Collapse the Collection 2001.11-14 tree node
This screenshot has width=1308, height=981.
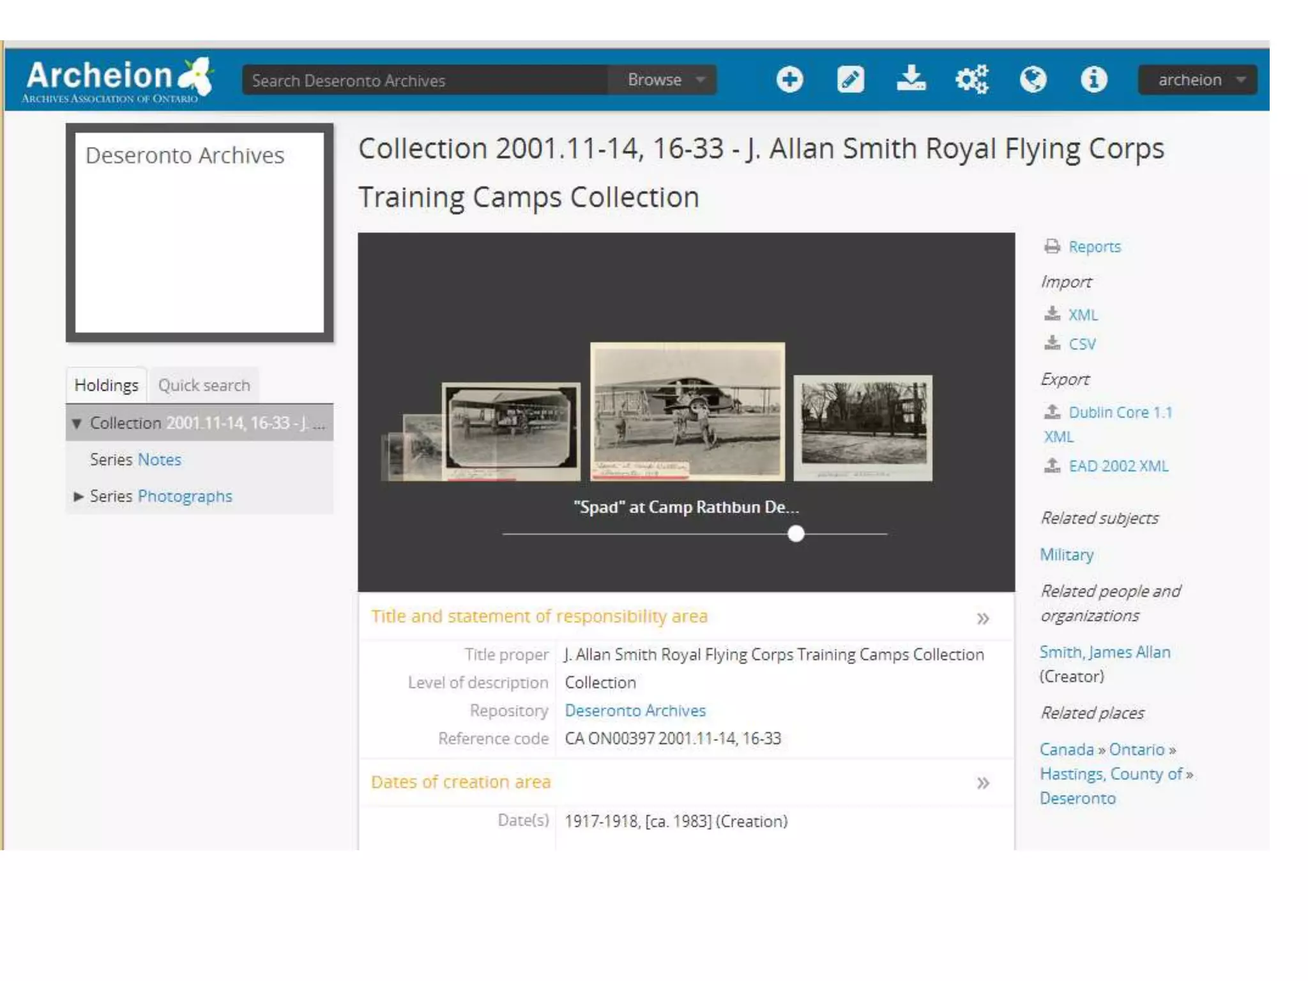click(x=77, y=423)
